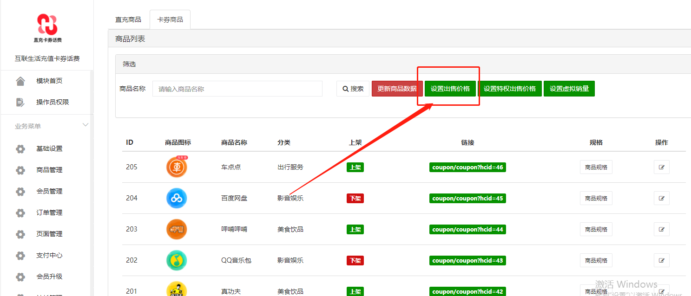Open 商品规格 for product 202

pos(596,260)
